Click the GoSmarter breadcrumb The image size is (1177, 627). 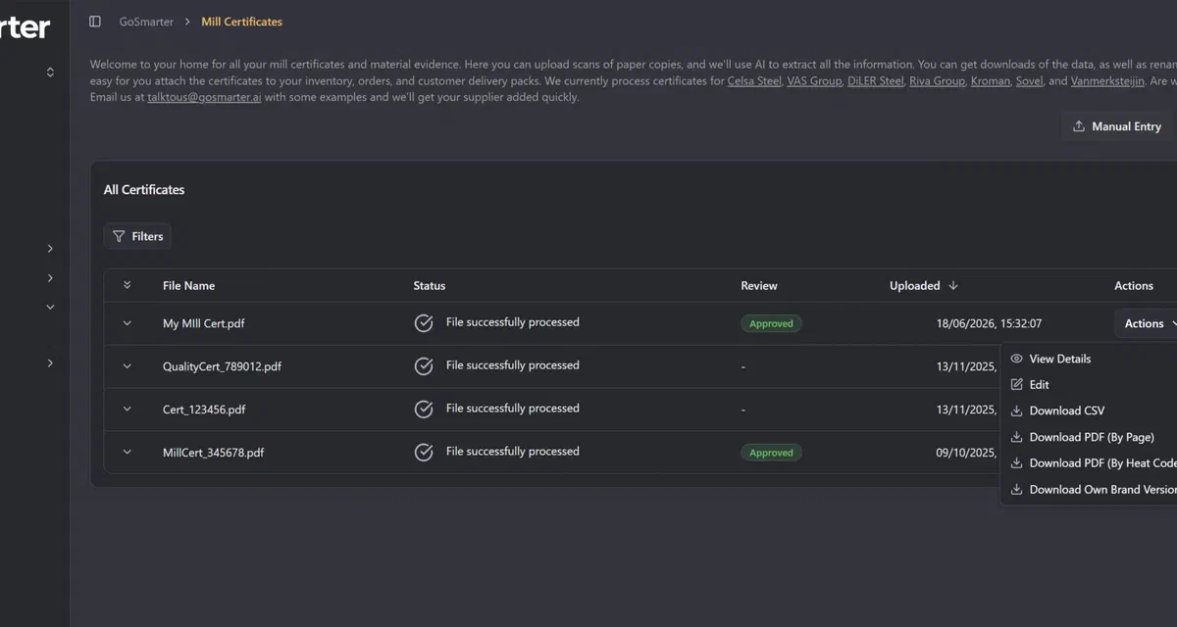(146, 22)
